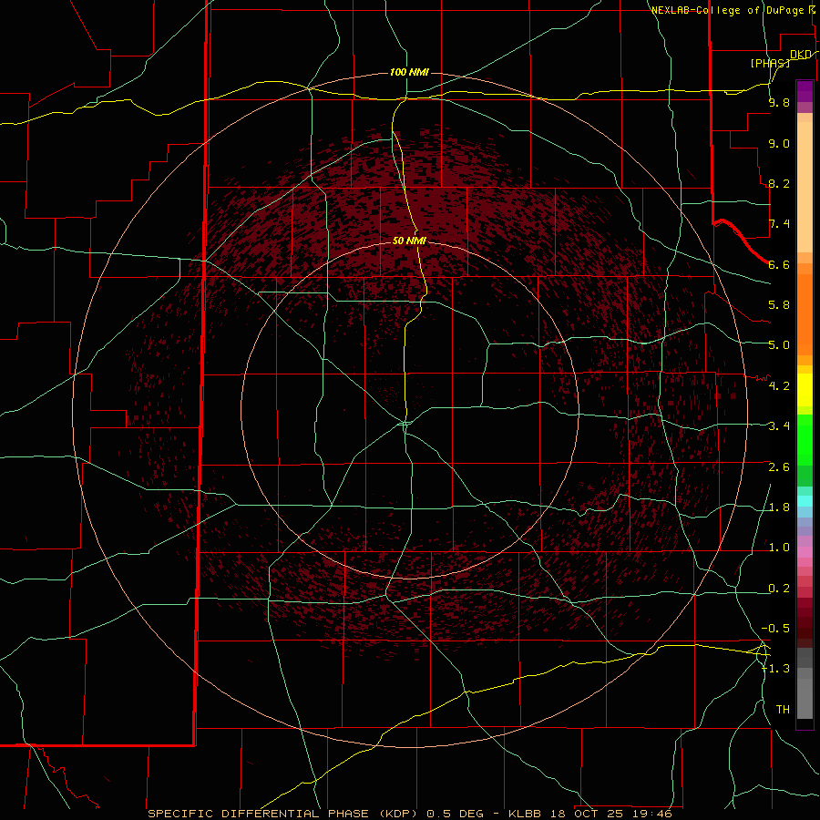Pick the gray band near TH
Viewport: 820px width, 820px height.
click(x=805, y=698)
